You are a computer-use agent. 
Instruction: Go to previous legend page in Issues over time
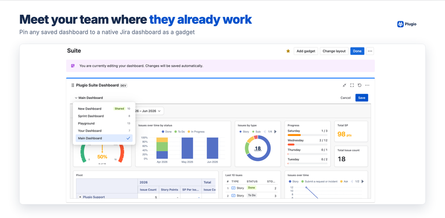[x=352, y=181]
